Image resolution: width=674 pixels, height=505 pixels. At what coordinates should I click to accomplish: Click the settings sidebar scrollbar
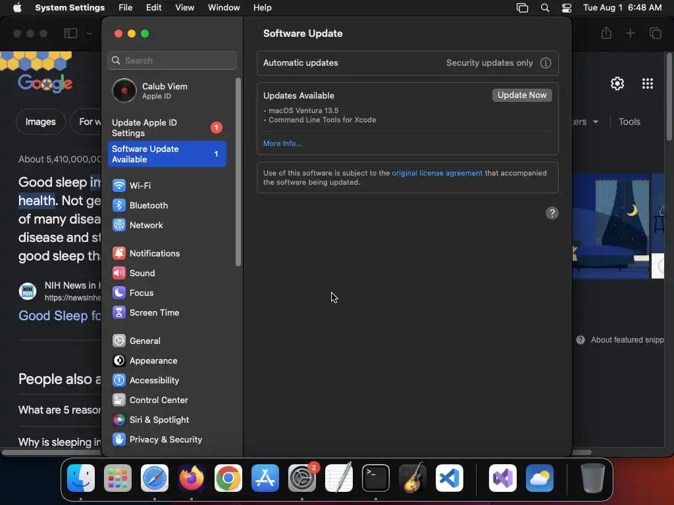point(238,172)
